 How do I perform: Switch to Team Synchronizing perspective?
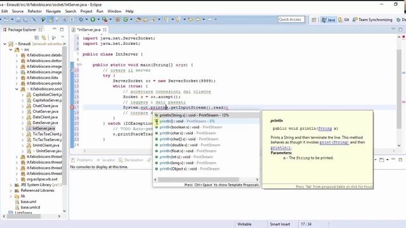point(372,20)
